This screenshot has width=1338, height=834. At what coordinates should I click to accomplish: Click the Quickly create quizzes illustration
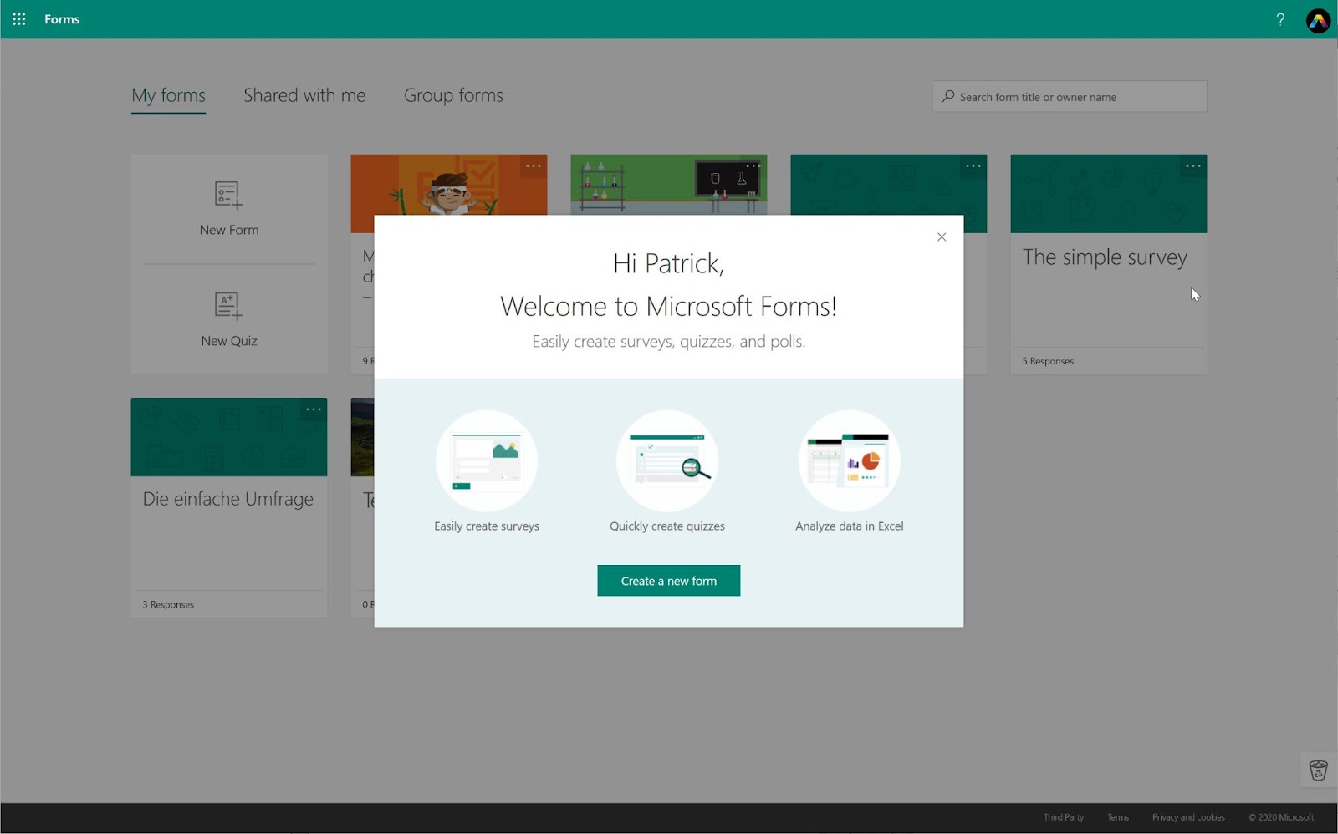click(667, 460)
